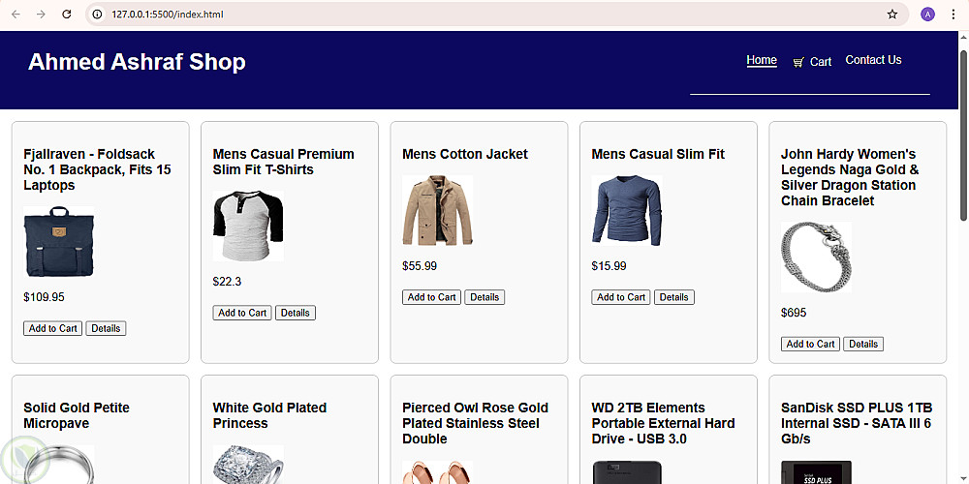Open the Cart page link
Viewport: 969px width, 484px height.
pos(821,62)
